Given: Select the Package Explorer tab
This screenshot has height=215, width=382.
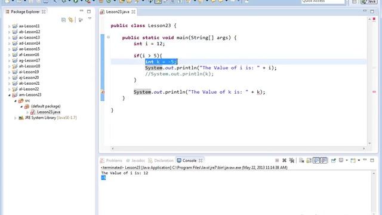Looking at the screenshot, I should (25, 12).
